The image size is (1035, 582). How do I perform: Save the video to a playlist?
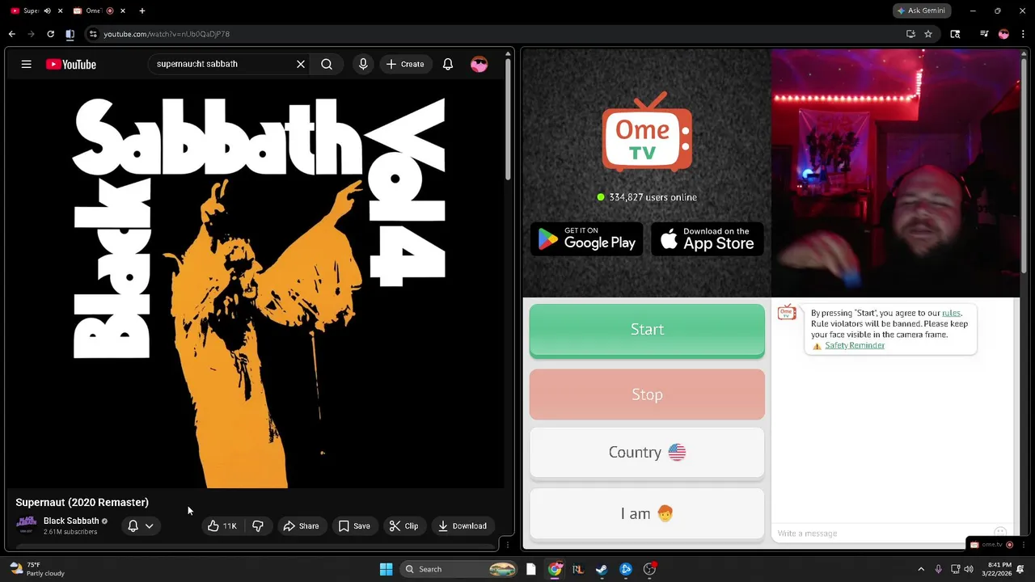[354, 526]
